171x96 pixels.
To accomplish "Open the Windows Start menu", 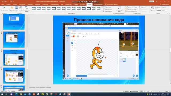I will tap(2, 94).
